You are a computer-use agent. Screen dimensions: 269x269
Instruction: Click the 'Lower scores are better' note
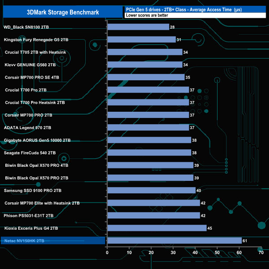[147, 15]
